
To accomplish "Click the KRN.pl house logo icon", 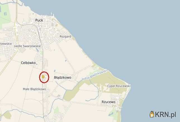I will (152, 114).
